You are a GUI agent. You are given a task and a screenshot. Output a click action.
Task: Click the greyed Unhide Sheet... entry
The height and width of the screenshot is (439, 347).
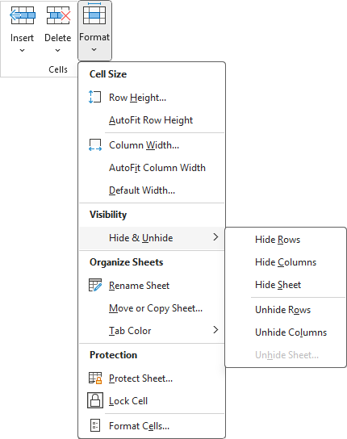pyautogui.click(x=286, y=355)
